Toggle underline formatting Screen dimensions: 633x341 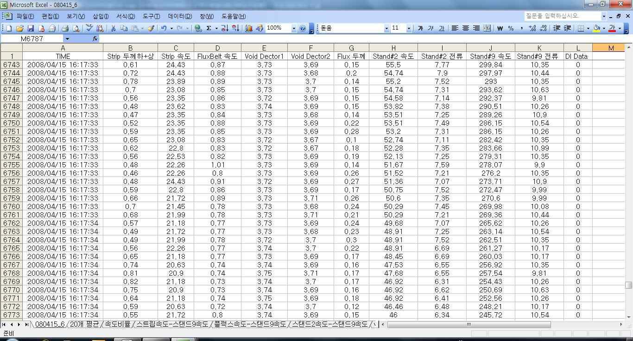[x=441, y=28]
